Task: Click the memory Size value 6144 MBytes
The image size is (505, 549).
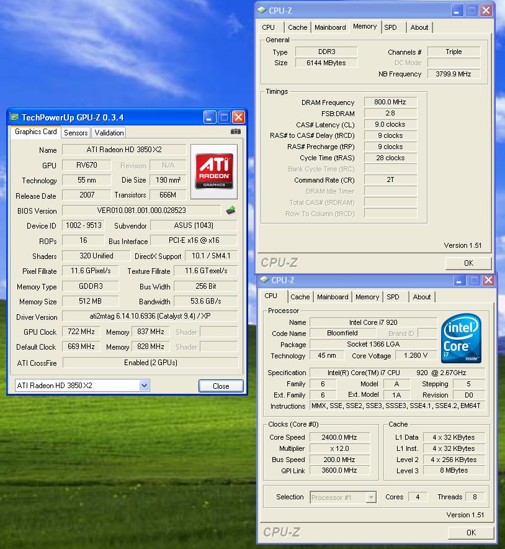Action: [x=327, y=63]
